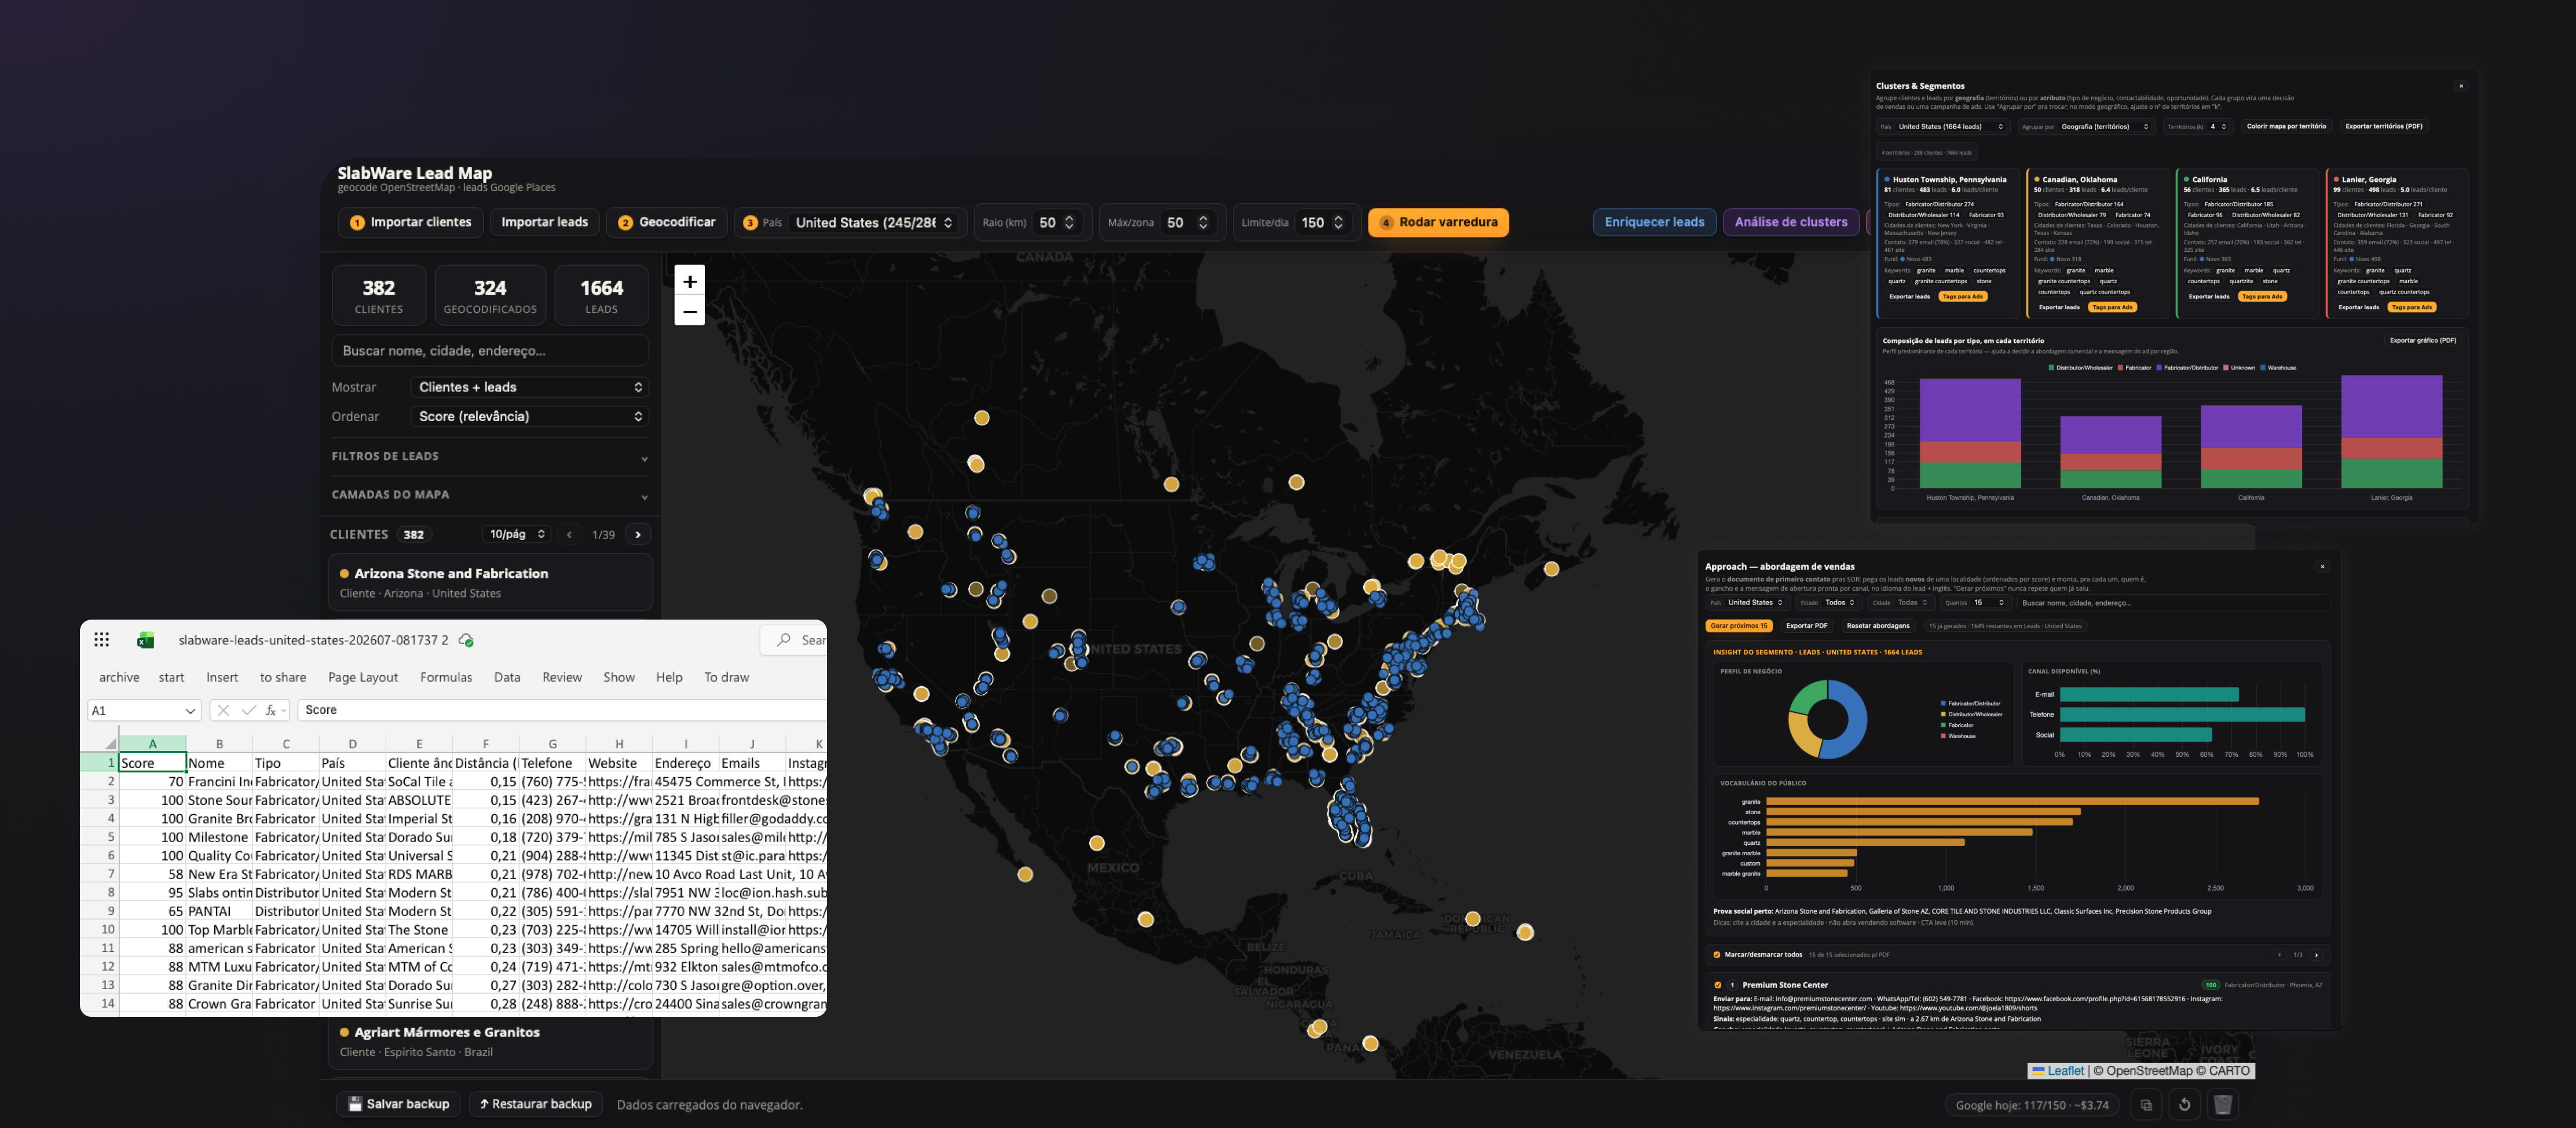
Task: Click the Geocodificar button
Action: pos(667,223)
